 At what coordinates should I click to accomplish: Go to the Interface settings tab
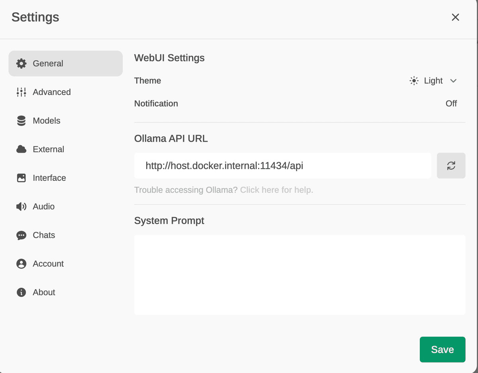click(x=49, y=178)
